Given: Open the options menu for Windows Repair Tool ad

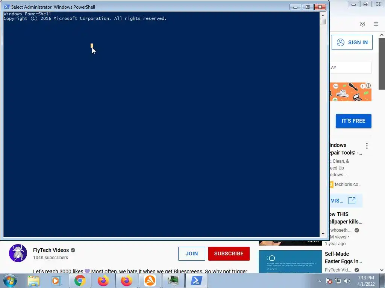Looking at the screenshot, I should (367, 146).
